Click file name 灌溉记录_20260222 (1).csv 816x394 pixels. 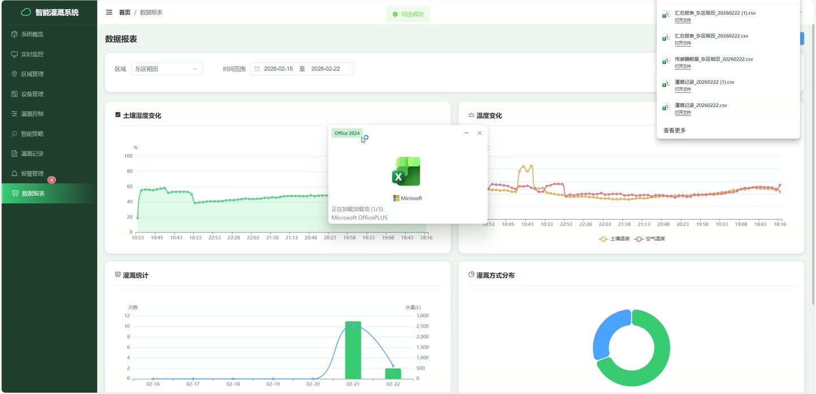coord(704,82)
